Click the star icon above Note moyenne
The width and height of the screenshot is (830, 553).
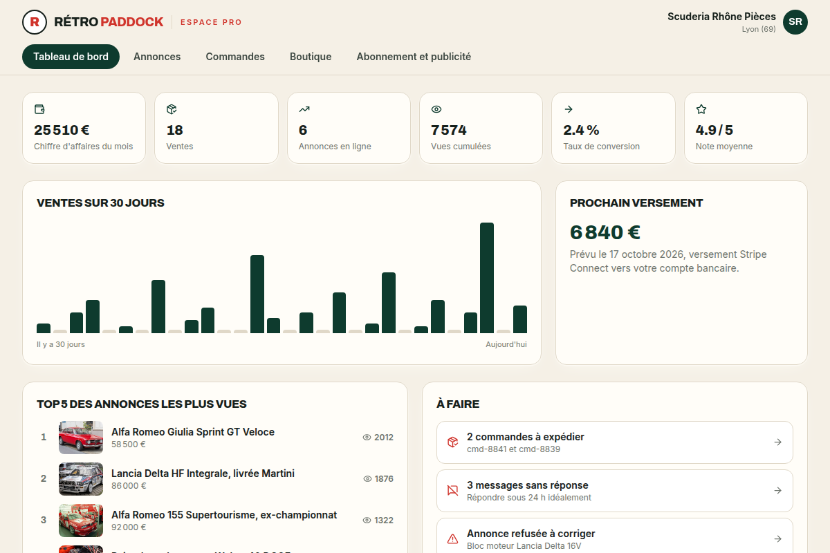click(x=701, y=109)
